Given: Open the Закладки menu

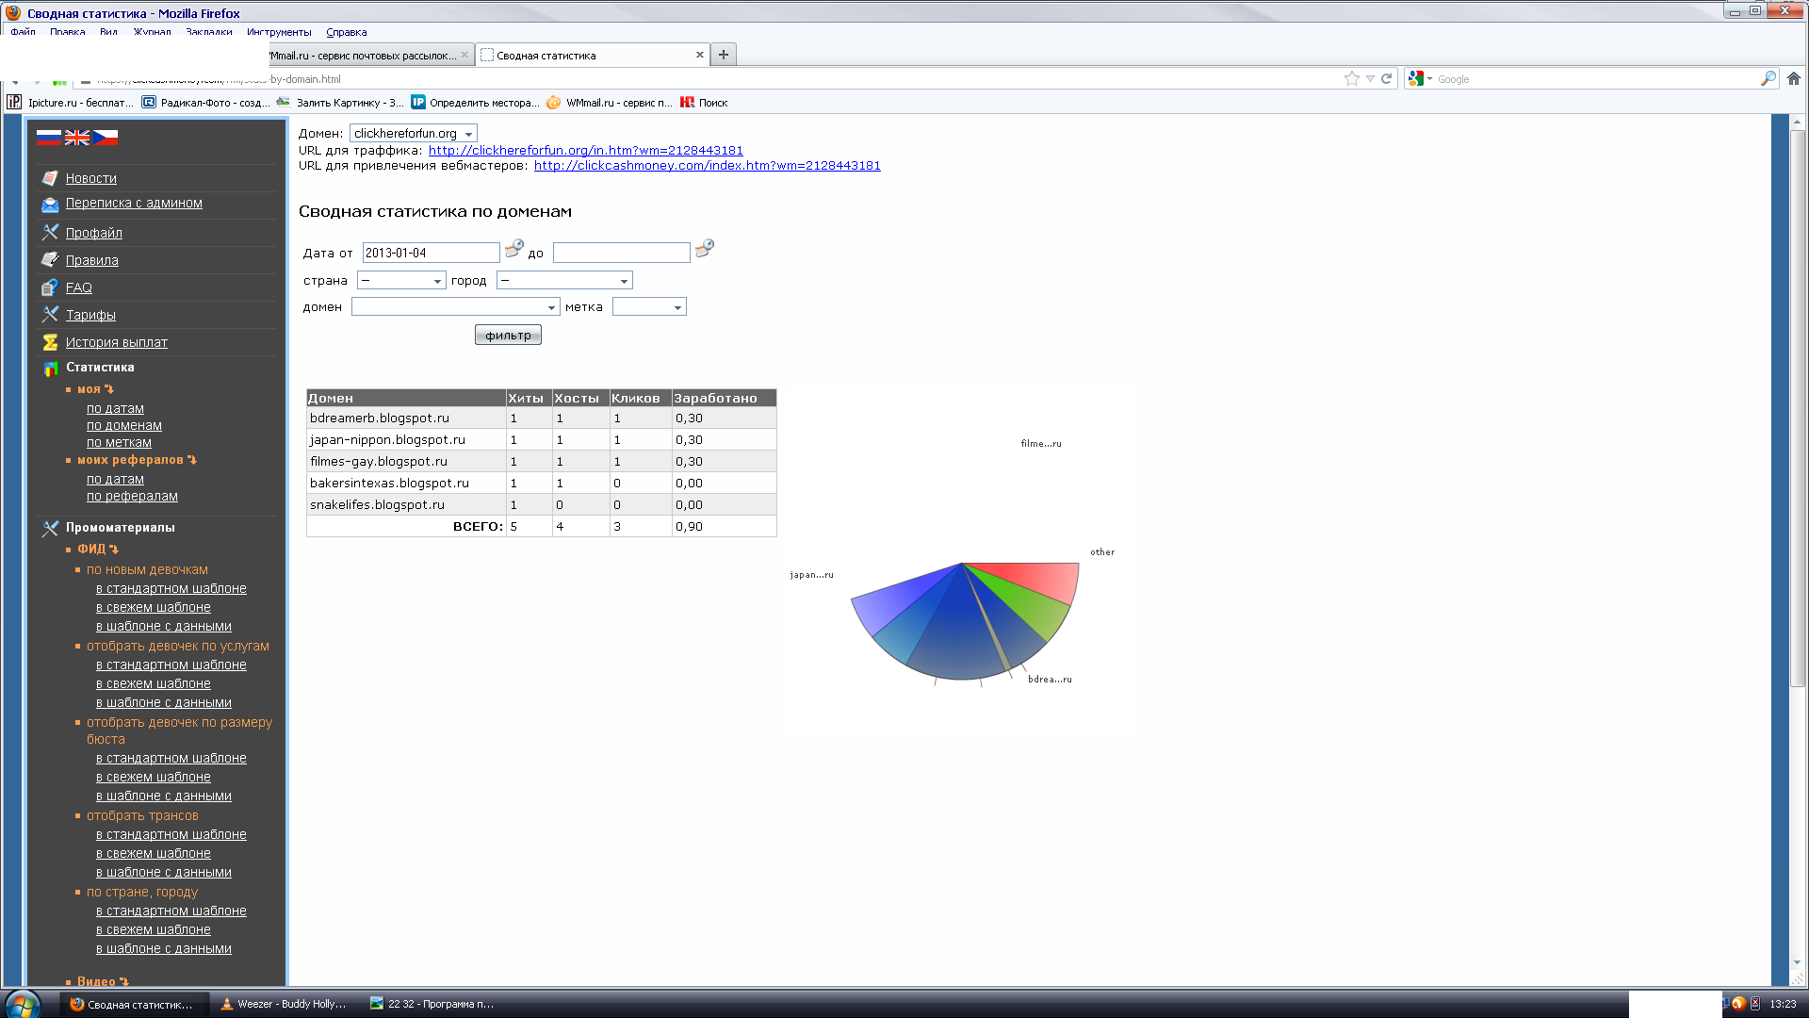Looking at the screenshot, I should coord(208,32).
